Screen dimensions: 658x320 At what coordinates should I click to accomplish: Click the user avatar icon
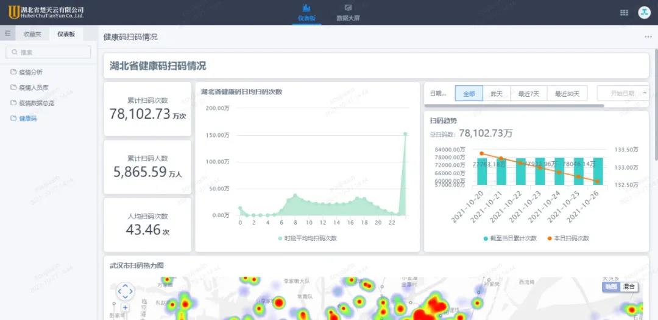(x=644, y=12)
